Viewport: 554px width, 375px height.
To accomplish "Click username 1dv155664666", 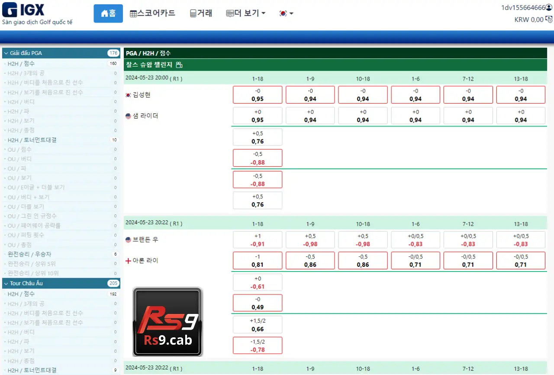I will [523, 7].
